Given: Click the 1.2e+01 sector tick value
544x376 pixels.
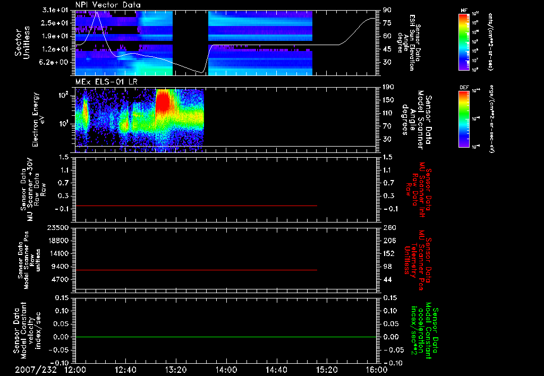Looking at the screenshot, I should pos(55,49).
